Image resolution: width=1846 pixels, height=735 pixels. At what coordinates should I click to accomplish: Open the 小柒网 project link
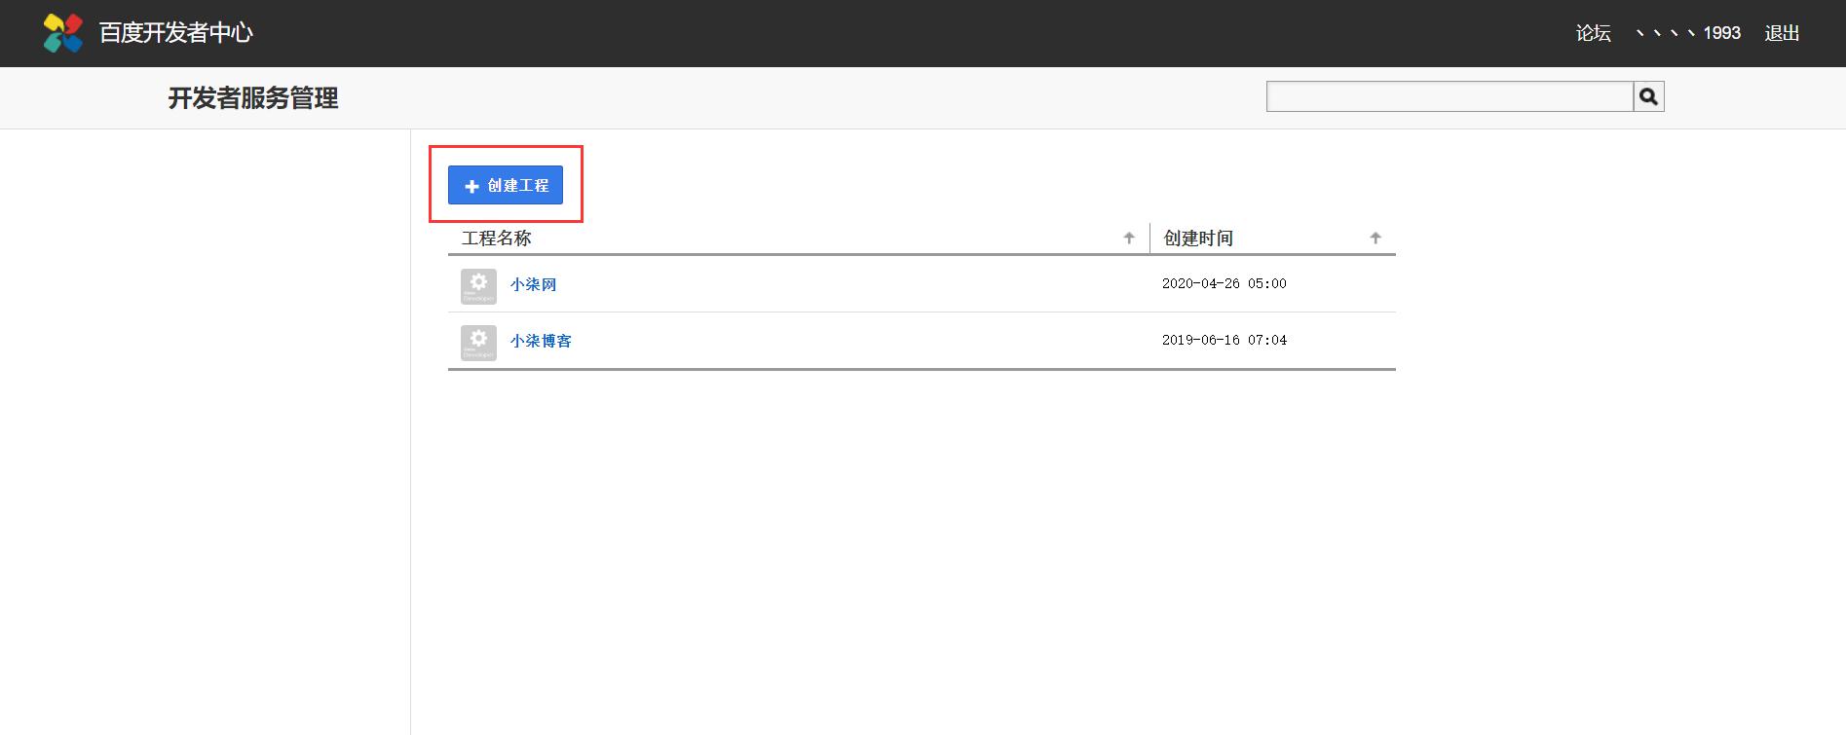coord(533,284)
